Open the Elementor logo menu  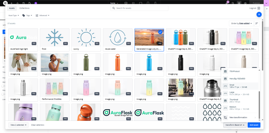(5, 3)
